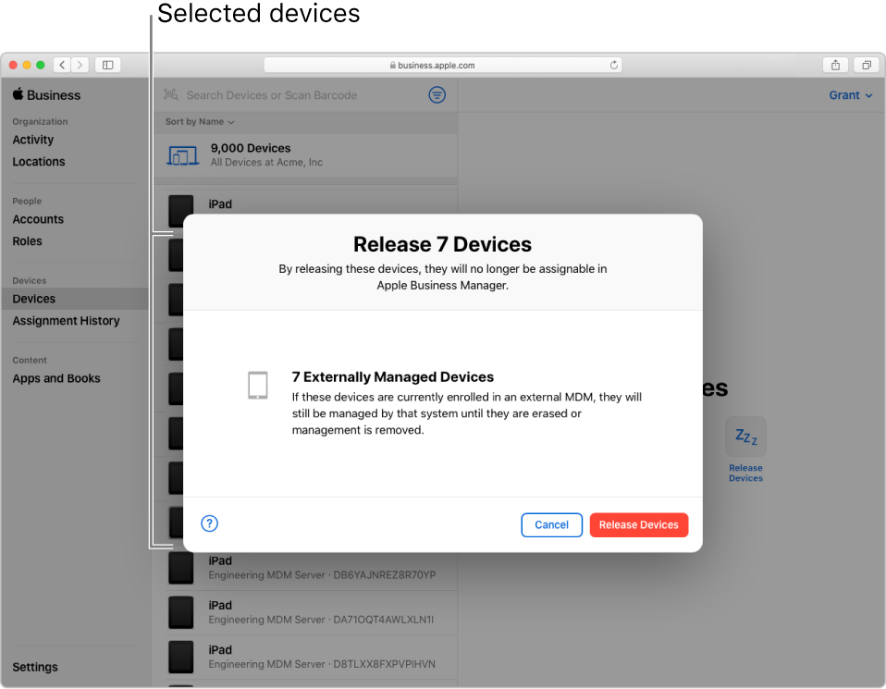Image resolution: width=886 pixels, height=689 pixels.
Task: Open Assignment History in sidebar
Action: point(66,321)
